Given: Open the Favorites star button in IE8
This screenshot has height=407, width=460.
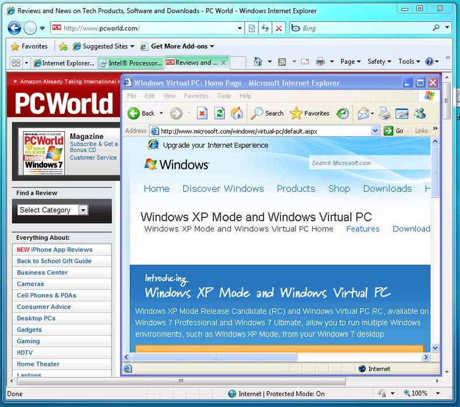Looking at the screenshot, I should (x=29, y=46).
